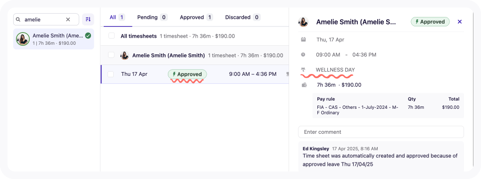481x179 pixels.
Task: Click the search magnifier icon
Action: click(x=18, y=20)
